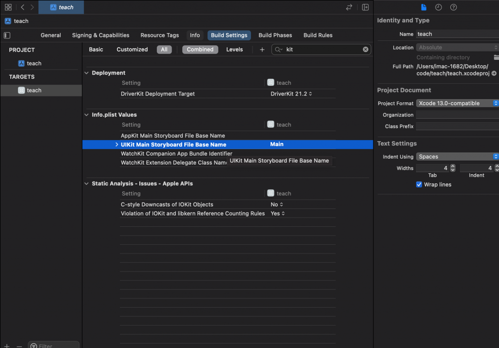
Task: Reveal full path in Finder arrow
Action: point(494,73)
